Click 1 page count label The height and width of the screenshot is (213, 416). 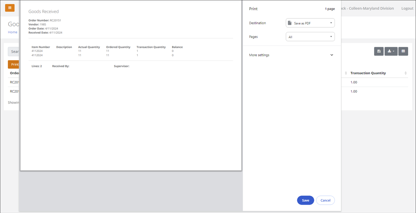[330, 9]
